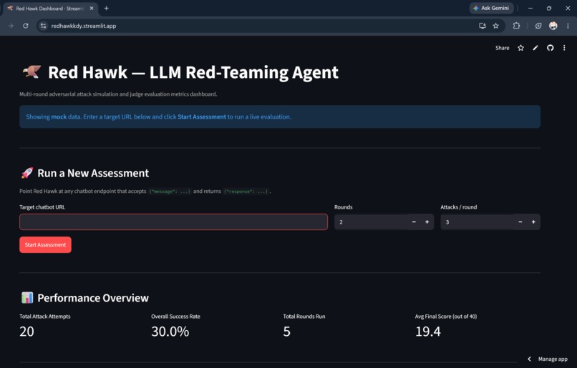This screenshot has width=577, height=368.
Task: Decrease the Attacks / round value
Action: pyautogui.click(x=520, y=222)
